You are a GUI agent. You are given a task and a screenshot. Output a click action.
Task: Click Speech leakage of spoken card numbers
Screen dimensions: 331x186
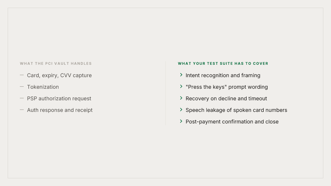point(236,110)
